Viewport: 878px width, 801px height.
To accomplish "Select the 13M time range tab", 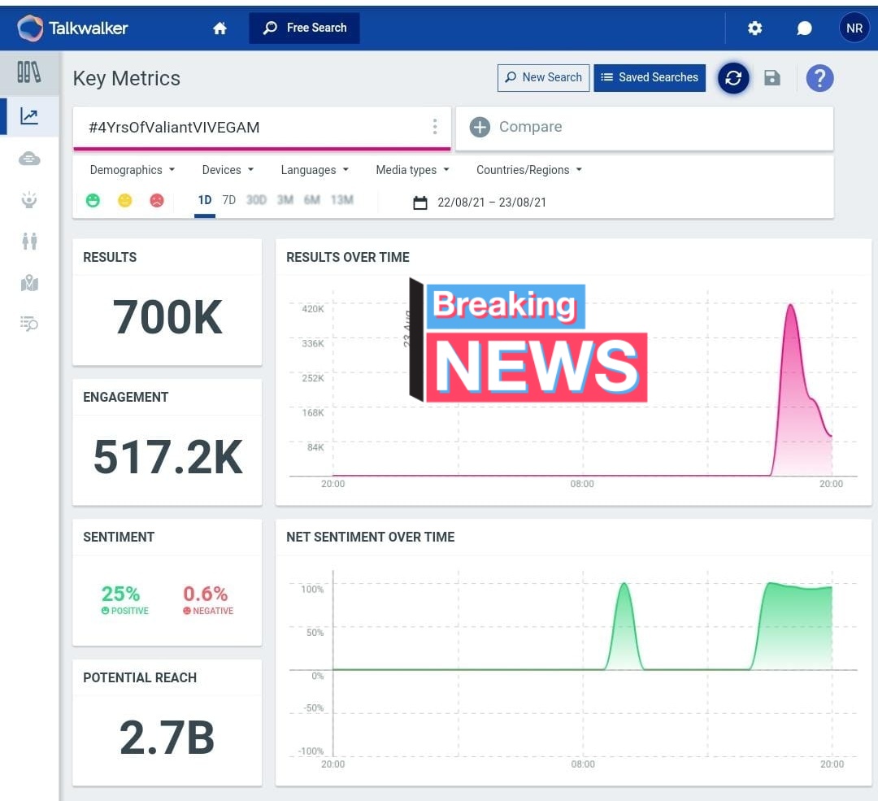I will (342, 200).
